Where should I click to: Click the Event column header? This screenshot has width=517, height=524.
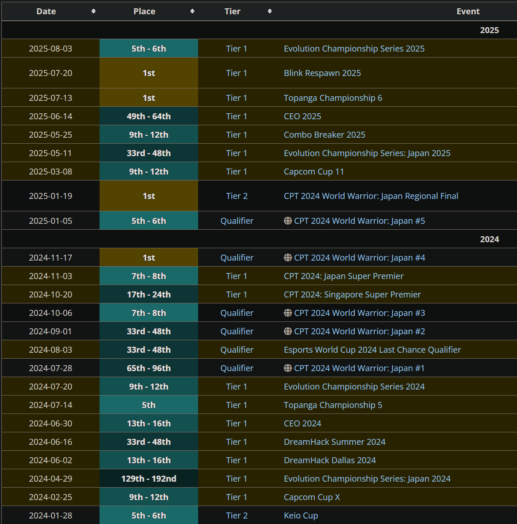point(468,12)
